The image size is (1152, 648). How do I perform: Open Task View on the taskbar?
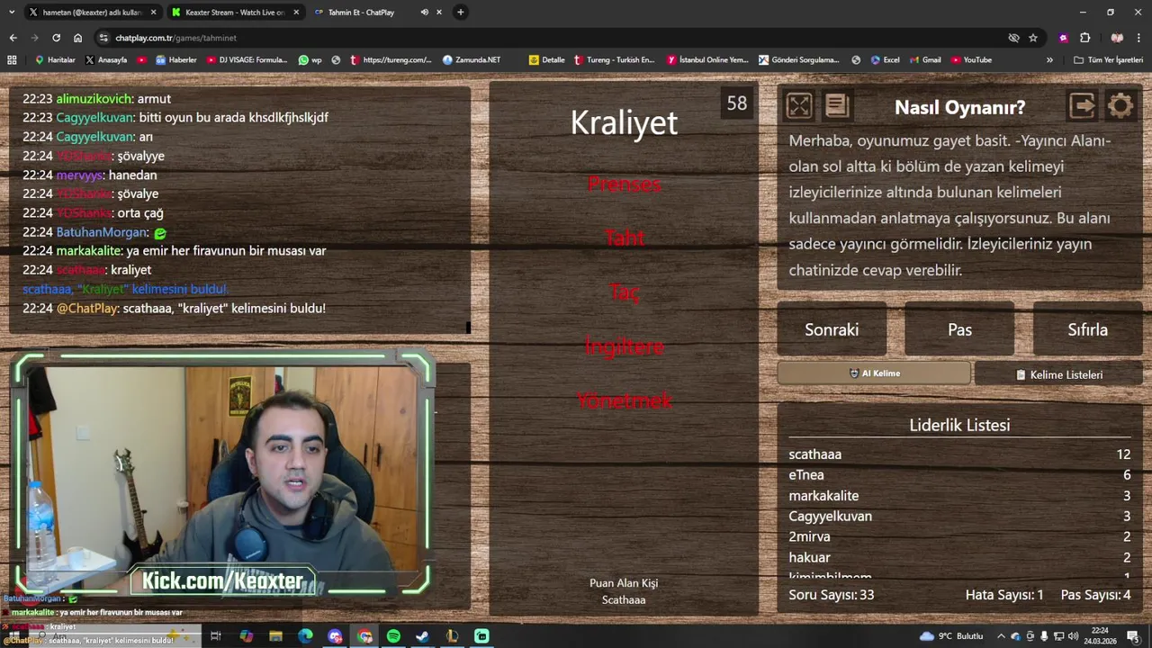tap(216, 636)
